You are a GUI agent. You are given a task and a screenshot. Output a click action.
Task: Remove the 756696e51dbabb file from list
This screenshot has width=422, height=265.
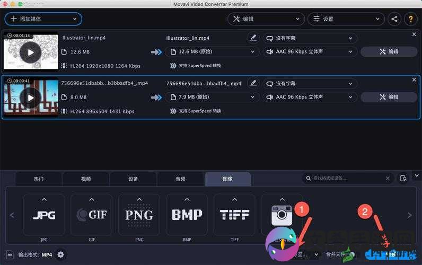click(x=414, y=79)
